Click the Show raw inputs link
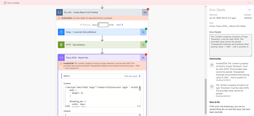 [133, 76]
